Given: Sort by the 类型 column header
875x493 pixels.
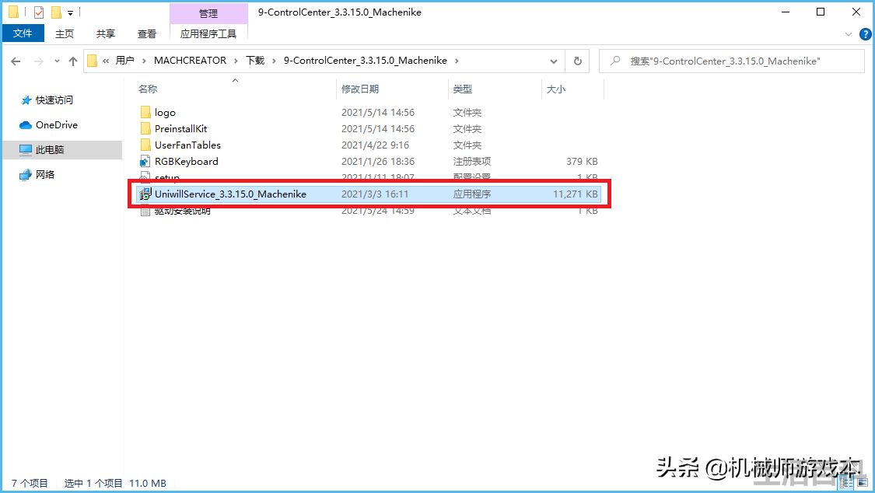Looking at the screenshot, I should 463,89.
